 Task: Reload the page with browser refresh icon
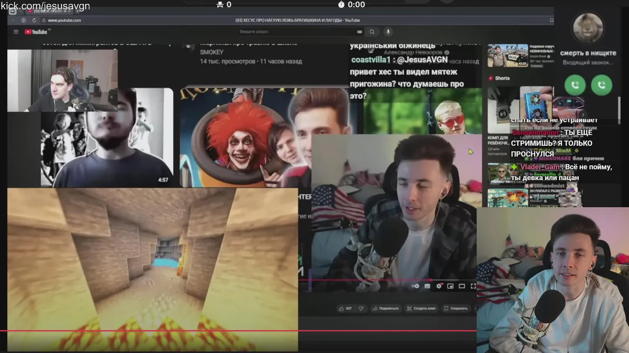[x=34, y=20]
